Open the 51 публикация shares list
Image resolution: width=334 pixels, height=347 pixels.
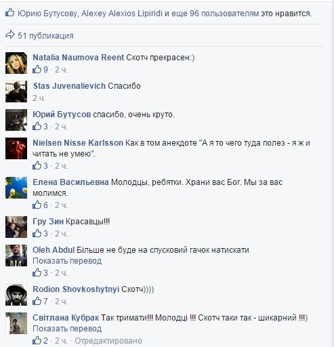pos(45,36)
